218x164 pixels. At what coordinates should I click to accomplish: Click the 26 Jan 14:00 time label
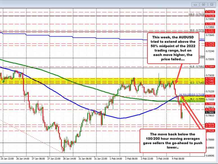23,159
